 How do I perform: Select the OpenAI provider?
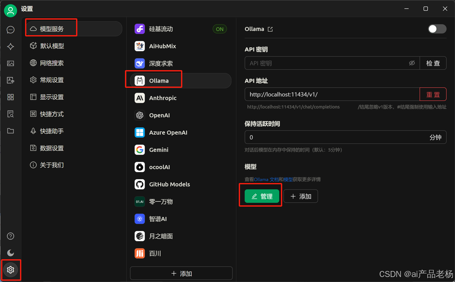tap(181, 115)
